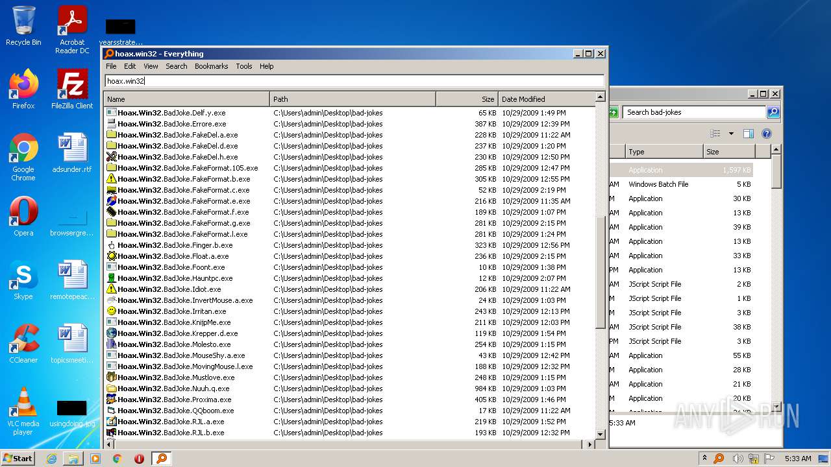The height and width of the screenshot is (467, 831).
Task: Open the Recycle Bin desktop icon
Action: pyautogui.click(x=23, y=26)
